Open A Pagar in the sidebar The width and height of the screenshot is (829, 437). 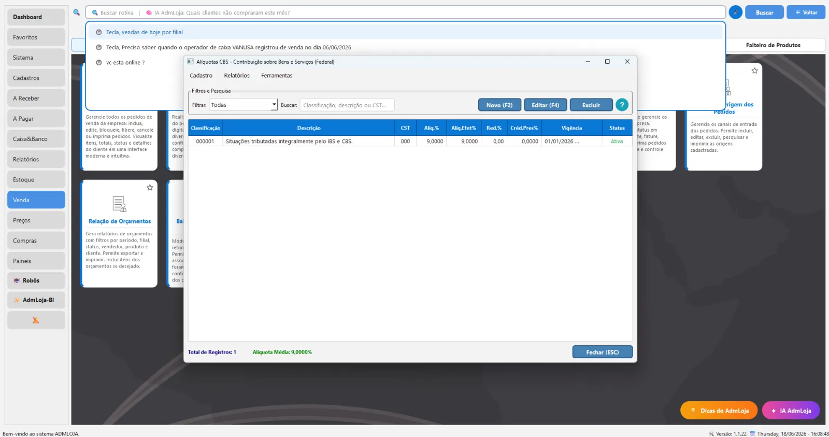point(36,119)
